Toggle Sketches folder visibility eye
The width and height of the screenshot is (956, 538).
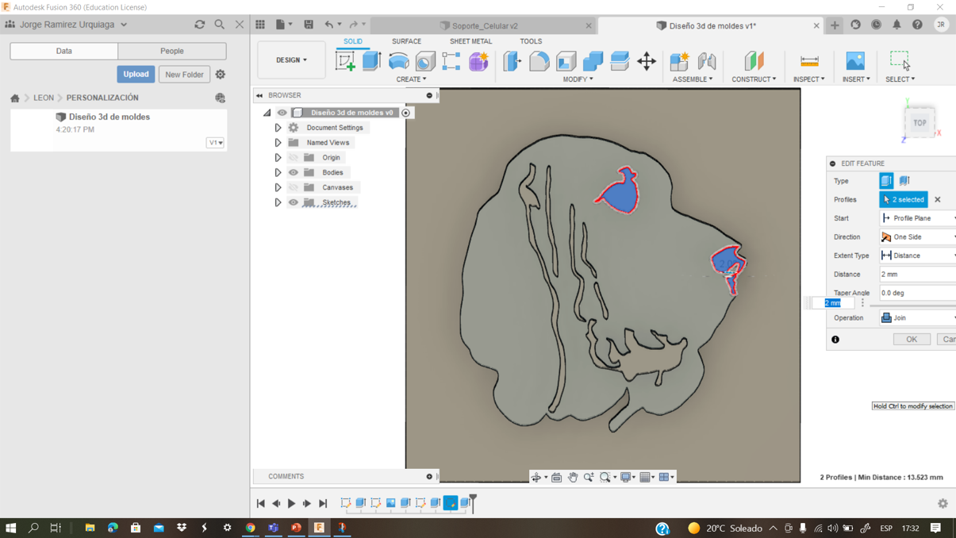(x=294, y=202)
